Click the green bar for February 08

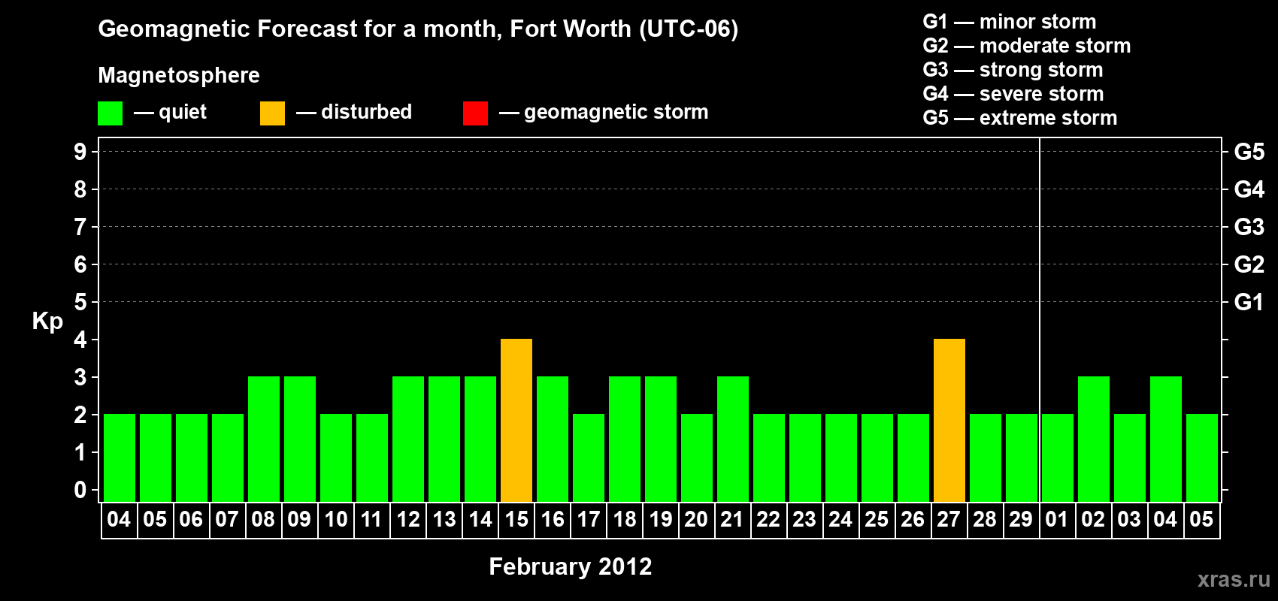[x=264, y=439]
